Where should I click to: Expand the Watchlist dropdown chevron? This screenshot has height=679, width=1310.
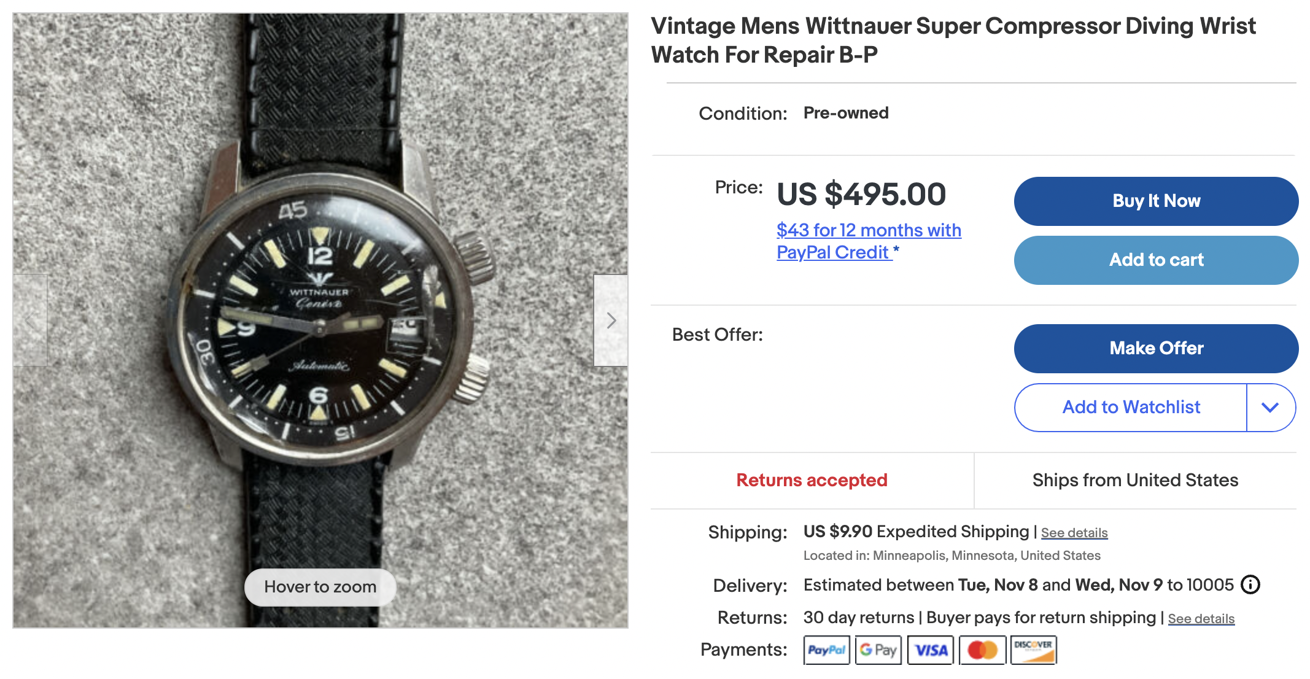1271,408
